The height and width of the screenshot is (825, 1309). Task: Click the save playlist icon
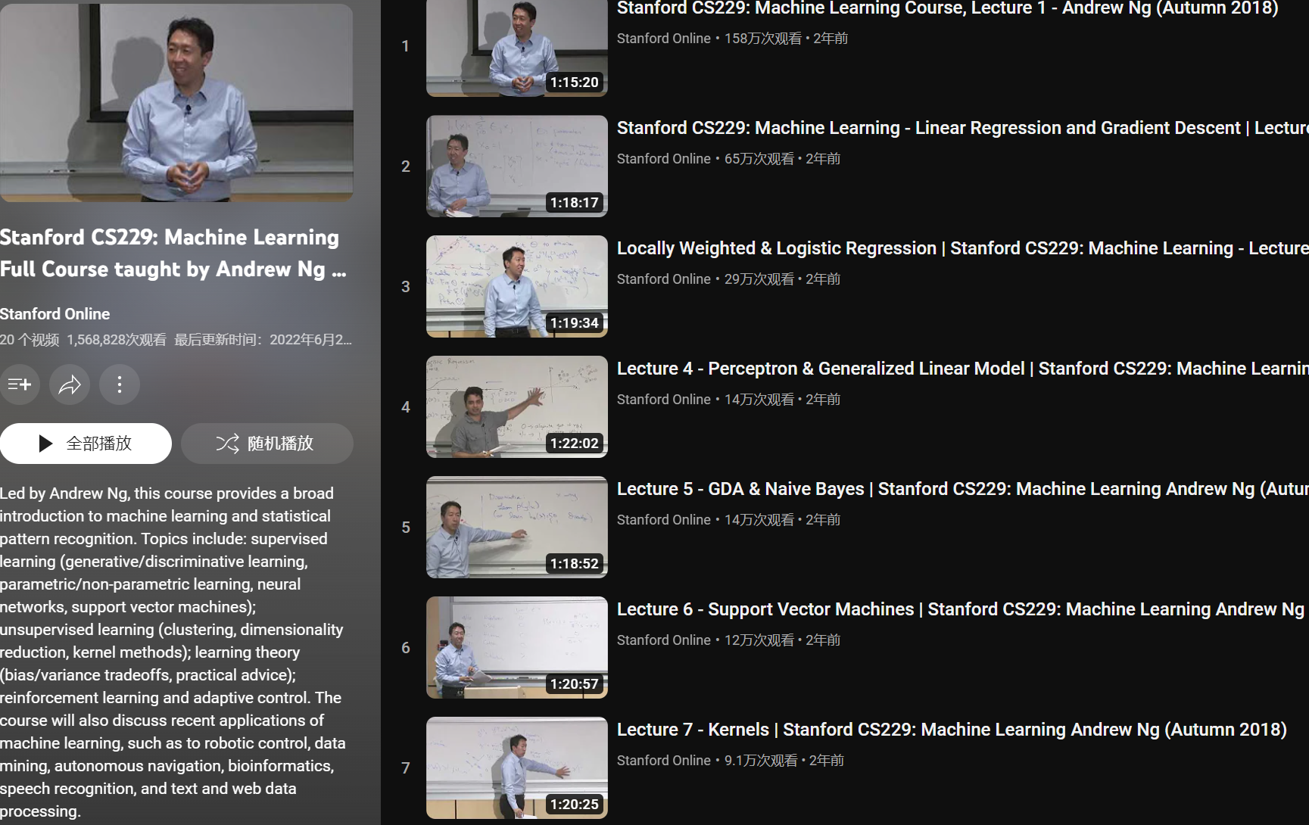(x=19, y=384)
